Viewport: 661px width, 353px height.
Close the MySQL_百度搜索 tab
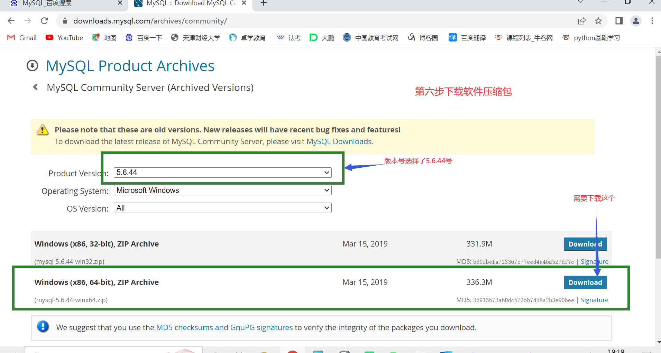tap(120, 3)
